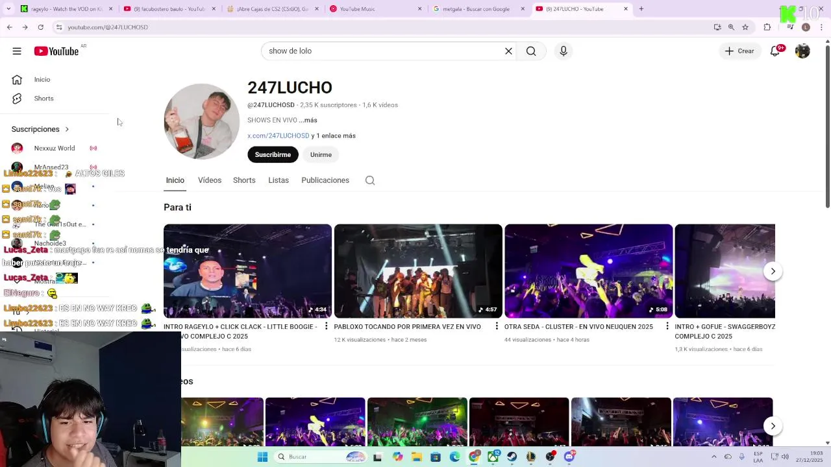Open Copilot from the taskbar

(x=397, y=457)
